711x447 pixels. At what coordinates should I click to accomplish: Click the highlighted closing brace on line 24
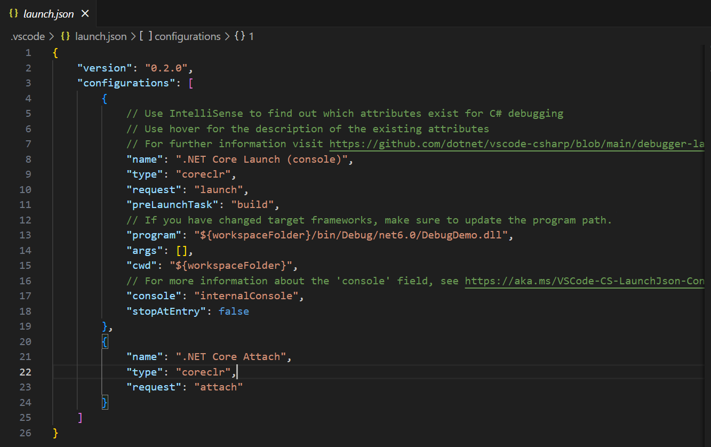[x=105, y=402]
